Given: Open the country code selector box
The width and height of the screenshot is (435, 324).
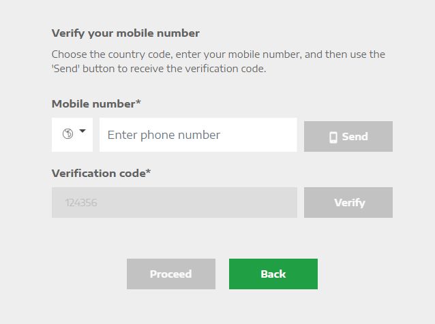Looking at the screenshot, I should pos(72,135).
